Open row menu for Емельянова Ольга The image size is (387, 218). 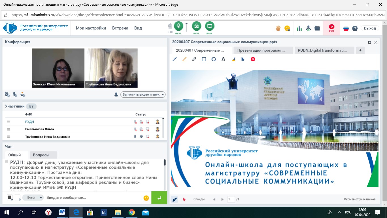[8, 129]
